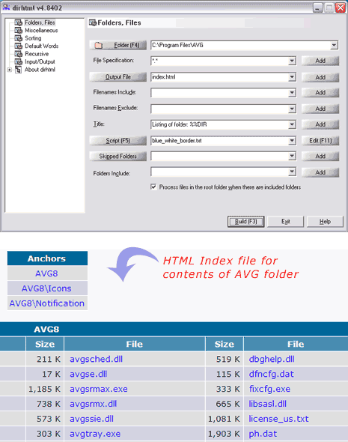Open the dbghelp.dll file link
Image resolution: width=348 pixels, height=442 pixels.
pyautogui.click(x=272, y=359)
